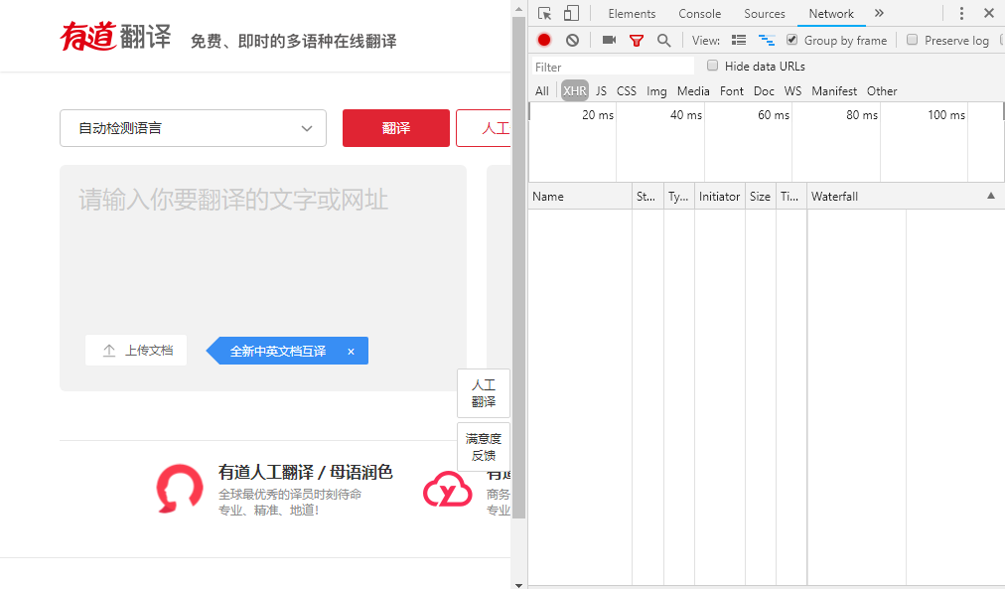Click the 满意度反馈 feedback button
1005x589 pixels.
(x=484, y=447)
